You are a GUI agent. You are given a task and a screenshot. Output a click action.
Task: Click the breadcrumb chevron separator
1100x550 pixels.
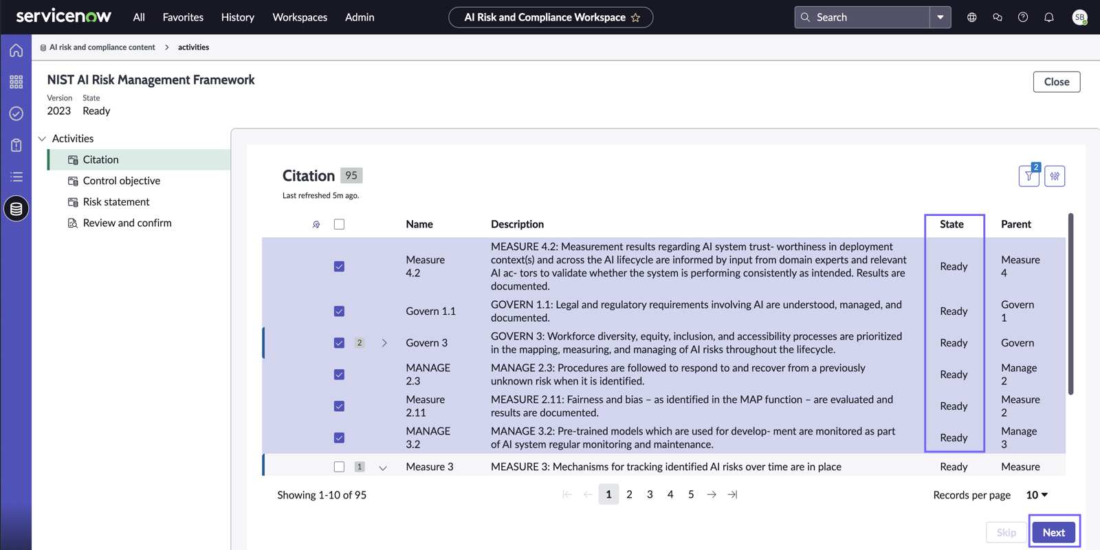coord(166,47)
